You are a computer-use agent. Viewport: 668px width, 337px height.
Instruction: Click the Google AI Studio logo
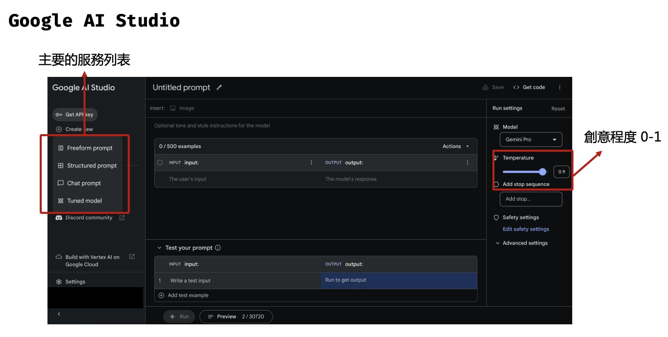click(x=83, y=88)
